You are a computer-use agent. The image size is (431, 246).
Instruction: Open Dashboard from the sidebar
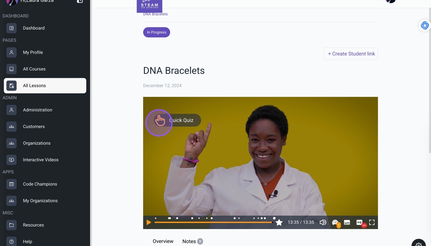point(45,28)
